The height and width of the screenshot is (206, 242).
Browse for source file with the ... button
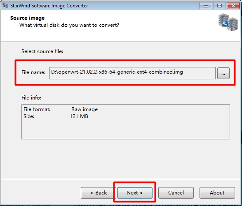coord(223,73)
